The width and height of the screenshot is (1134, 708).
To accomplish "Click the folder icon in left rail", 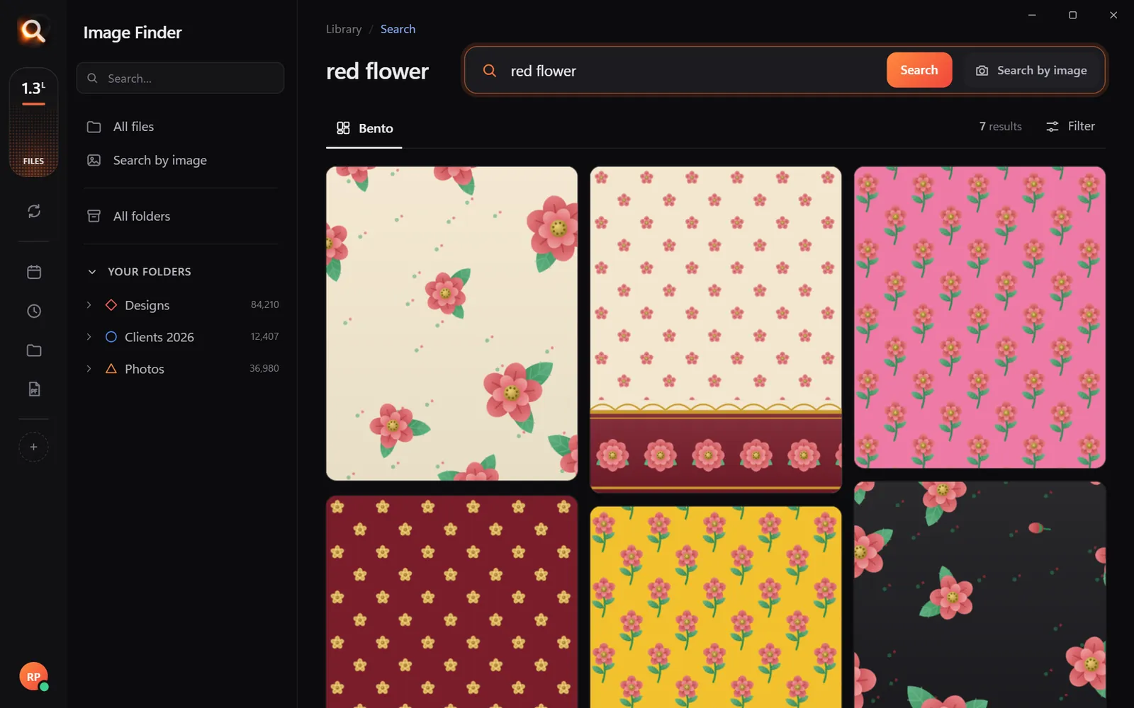I will click(33, 350).
